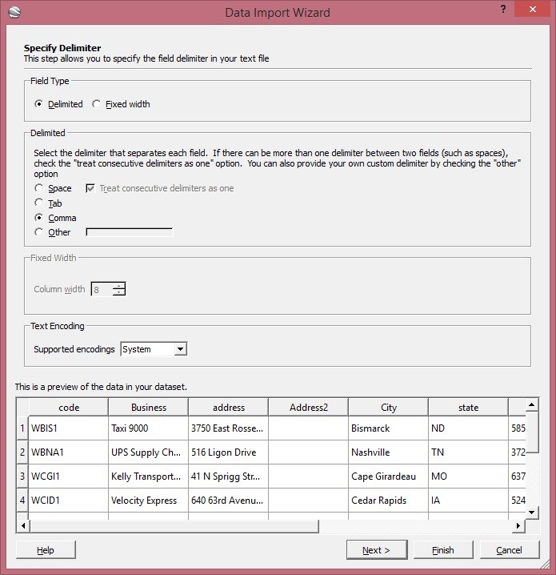Select row header number 3
This screenshot has height=575, width=556.
[x=22, y=476]
